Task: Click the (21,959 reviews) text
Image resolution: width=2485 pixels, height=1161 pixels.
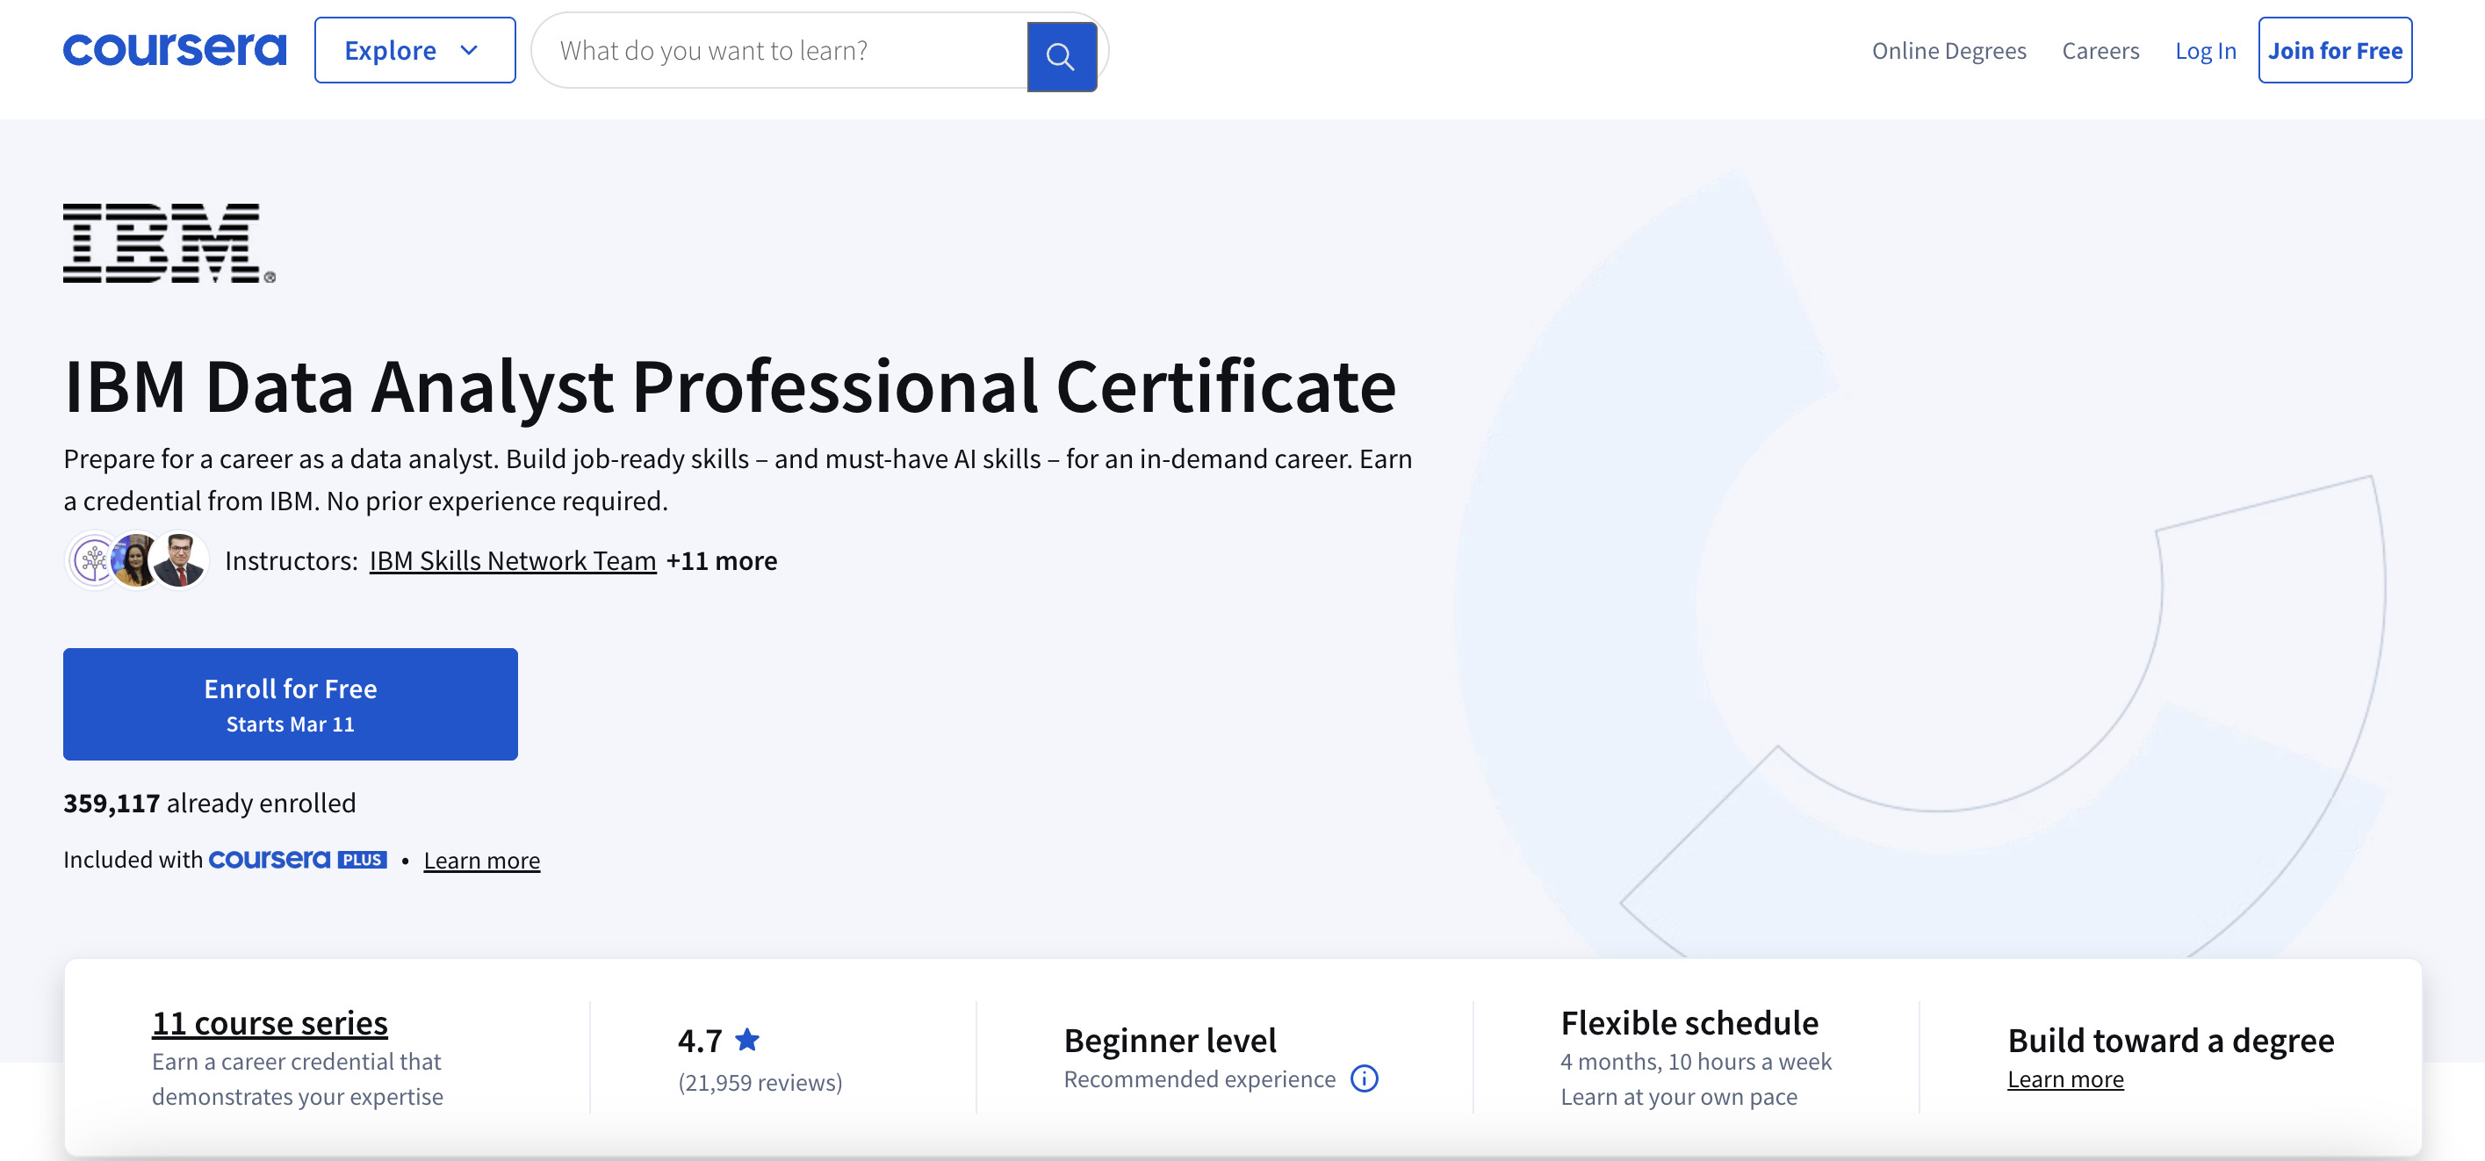Action: [760, 1082]
